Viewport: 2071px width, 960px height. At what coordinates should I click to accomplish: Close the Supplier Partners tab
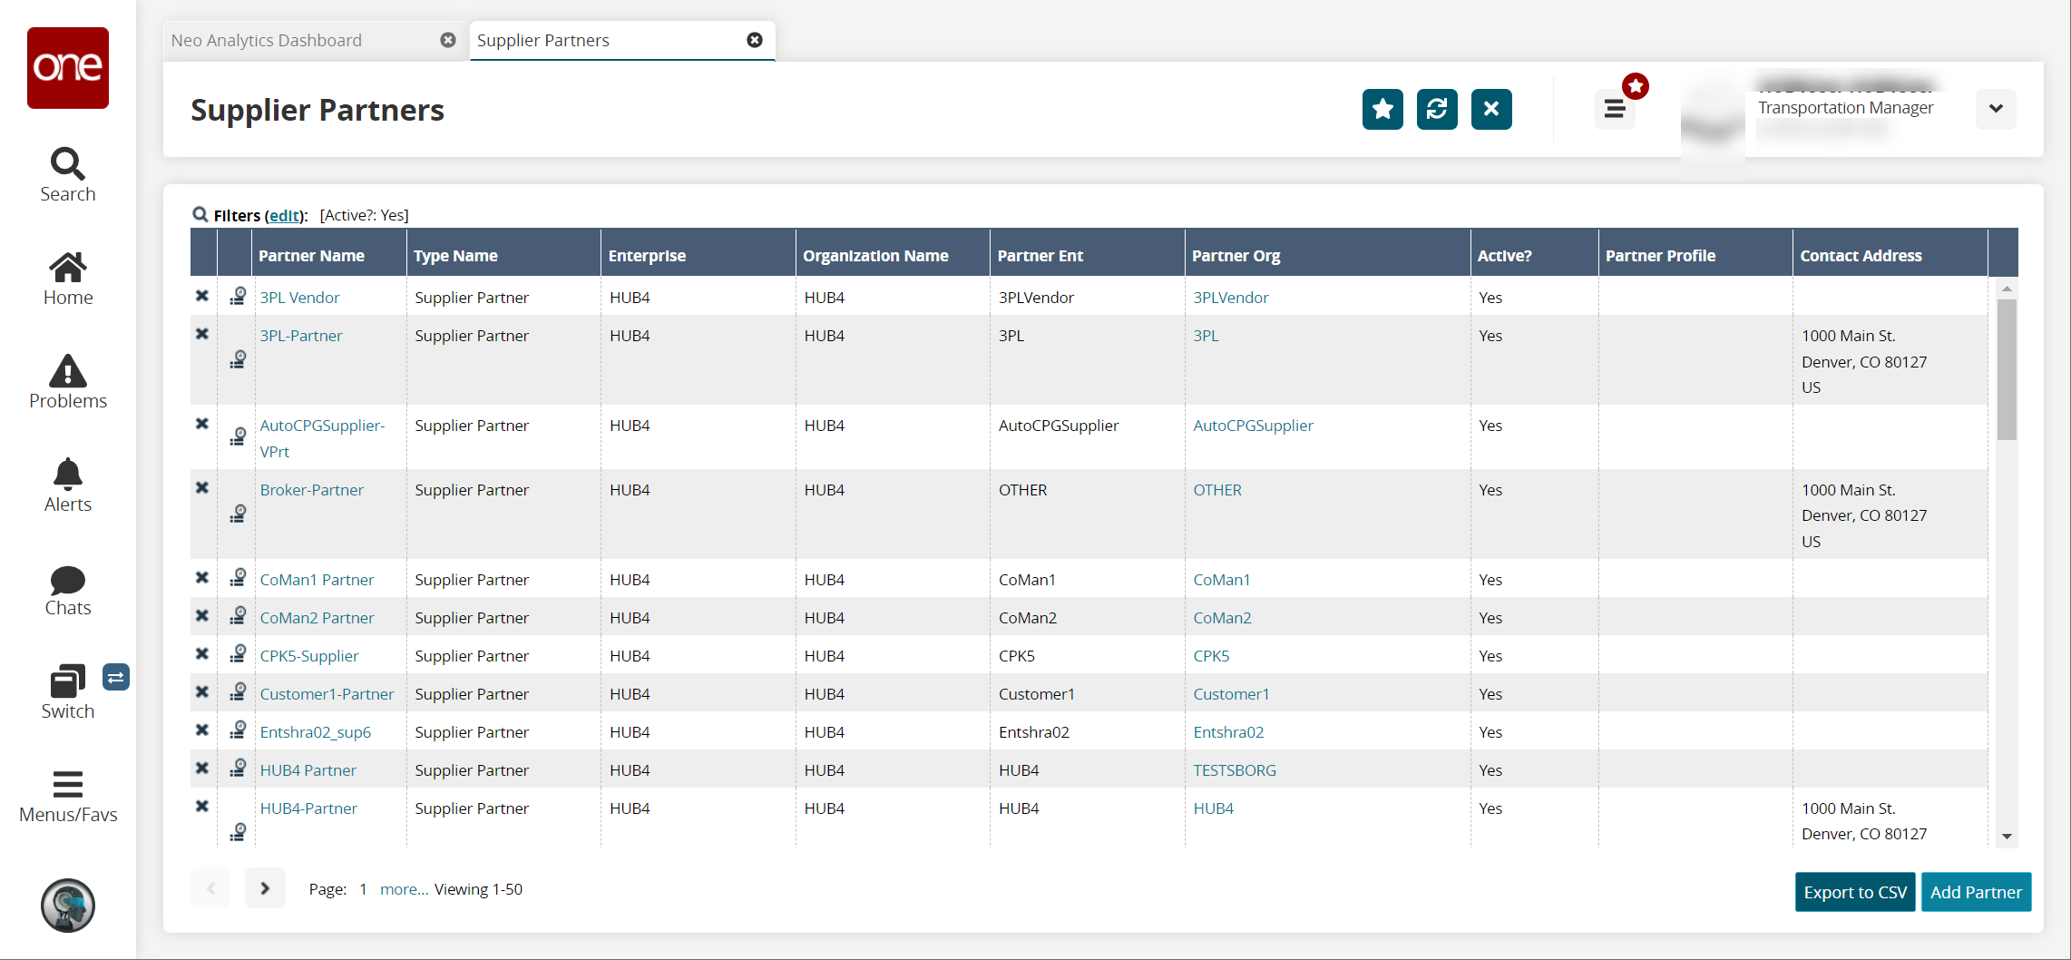754,40
